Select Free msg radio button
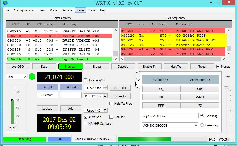This screenshot has width=237, height=146. tap(202, 125)
